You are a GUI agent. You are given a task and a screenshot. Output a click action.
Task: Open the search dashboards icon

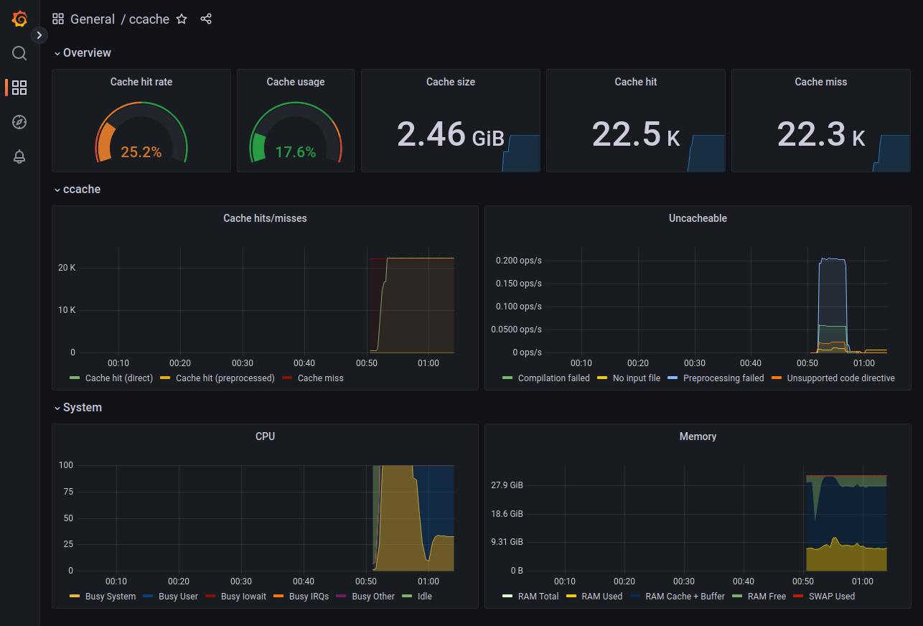pos(19,53)
